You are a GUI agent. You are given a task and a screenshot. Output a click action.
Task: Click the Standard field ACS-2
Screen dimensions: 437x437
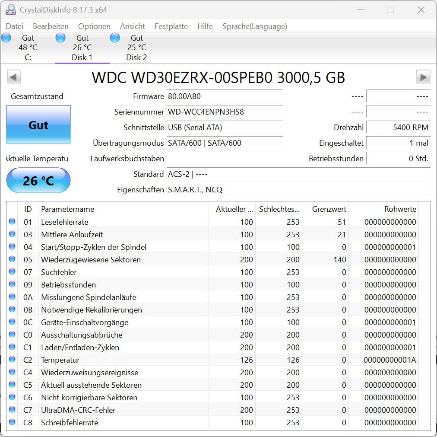(298, 174)
